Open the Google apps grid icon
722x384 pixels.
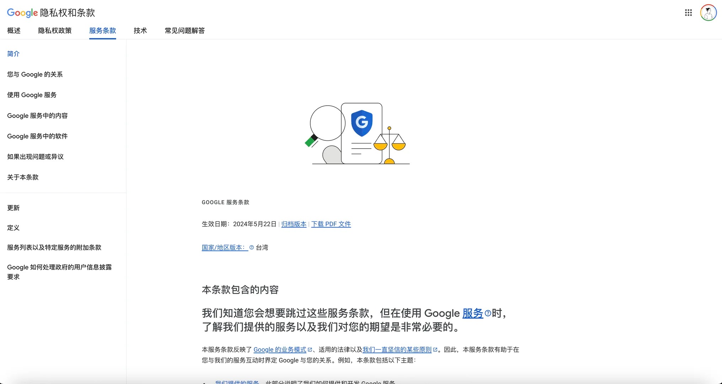click(688, 13)
